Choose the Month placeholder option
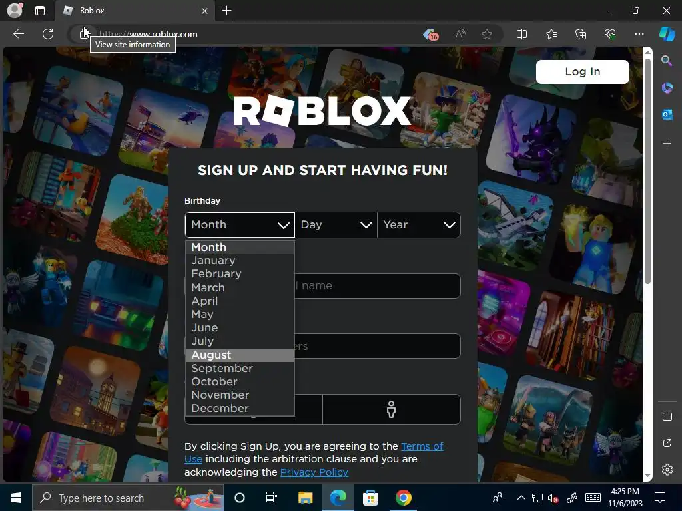 pos(240,247)
